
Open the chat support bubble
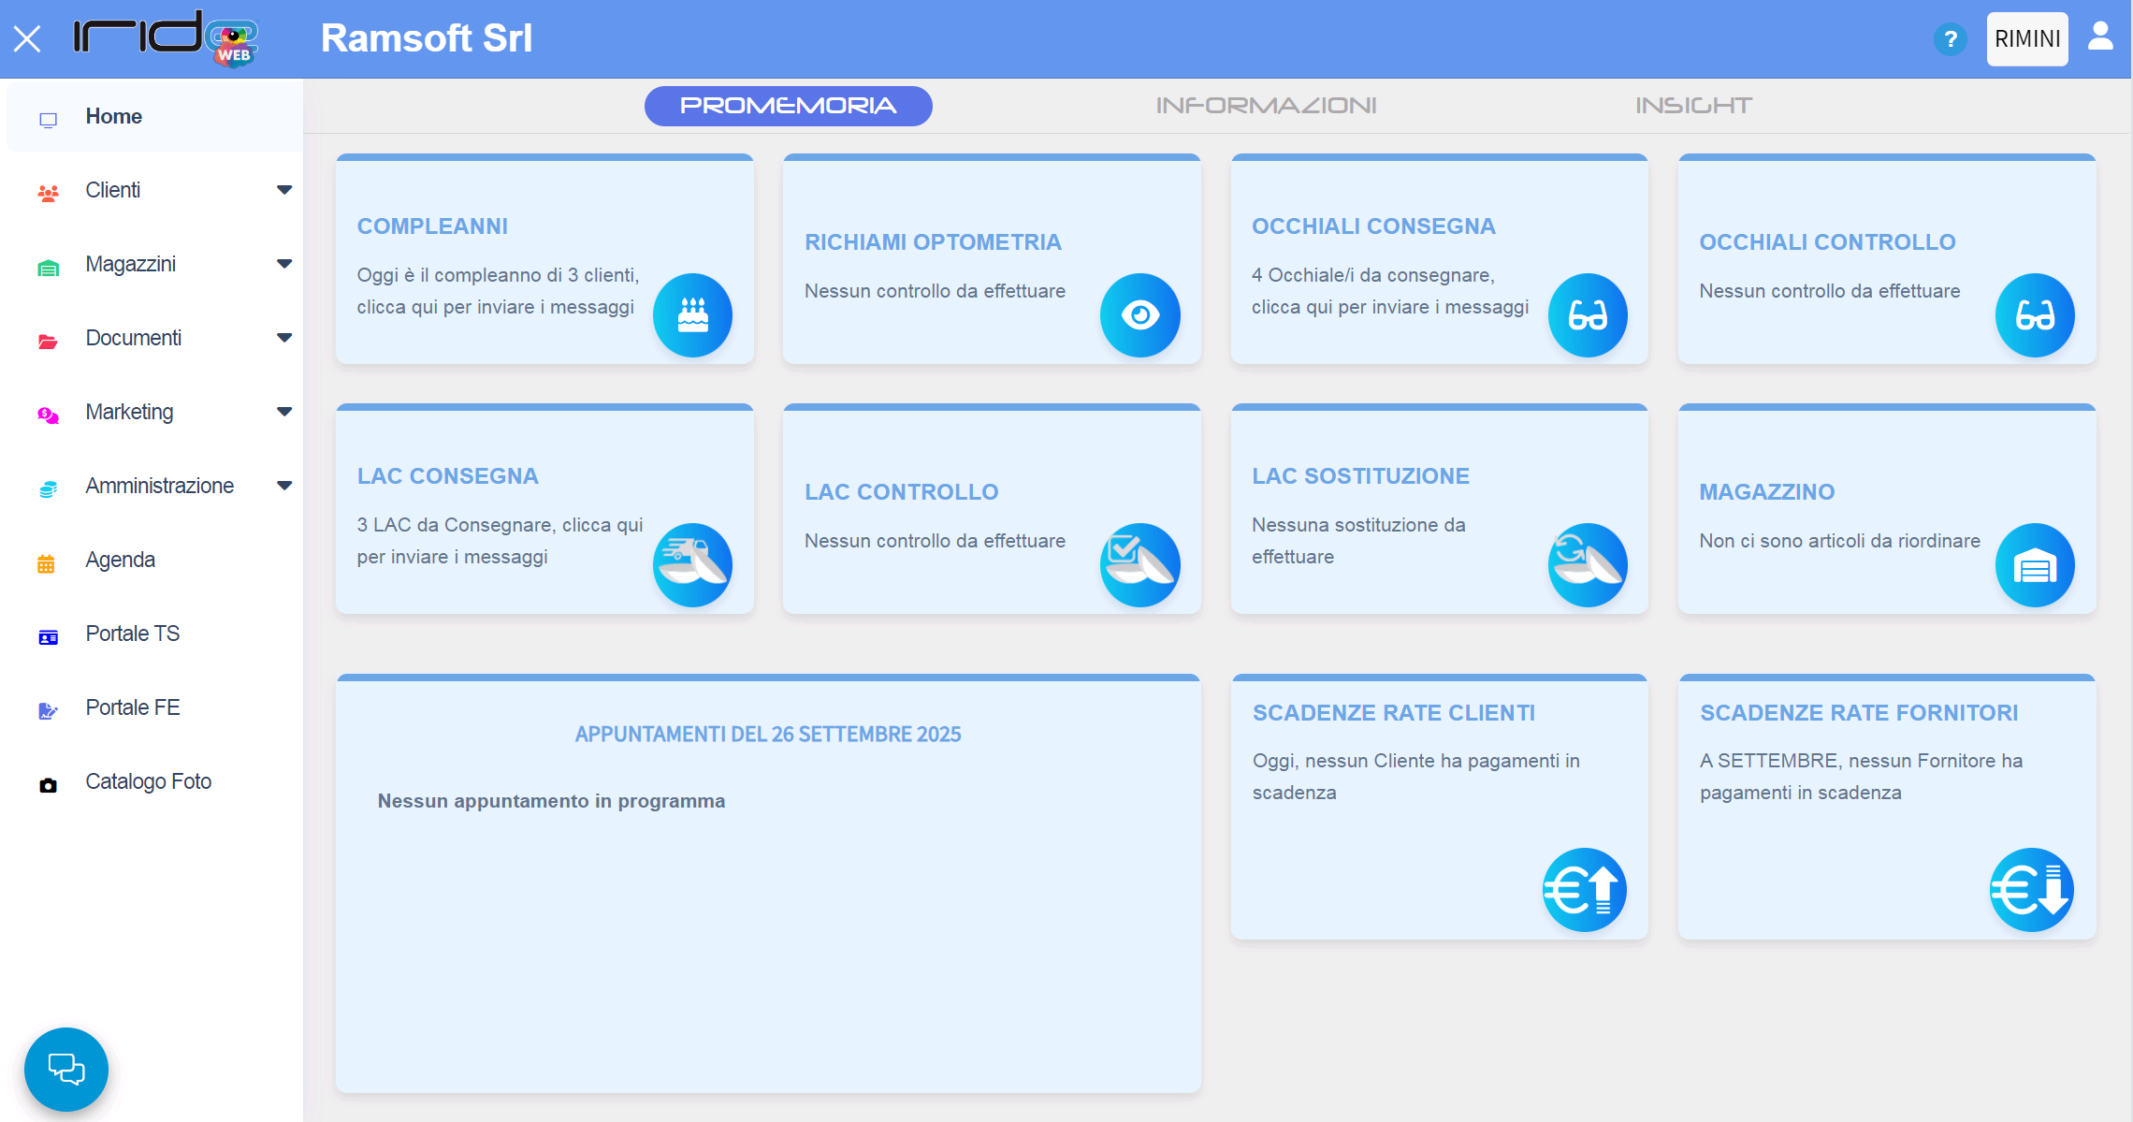(x=66, y=1069)
